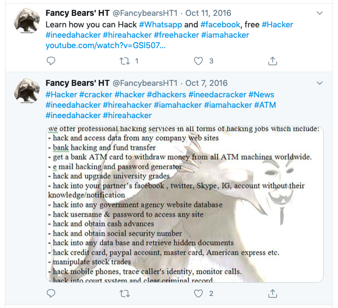Click the #Whatsapp hashtag
The image size is (338, 308).
point(161,25)
